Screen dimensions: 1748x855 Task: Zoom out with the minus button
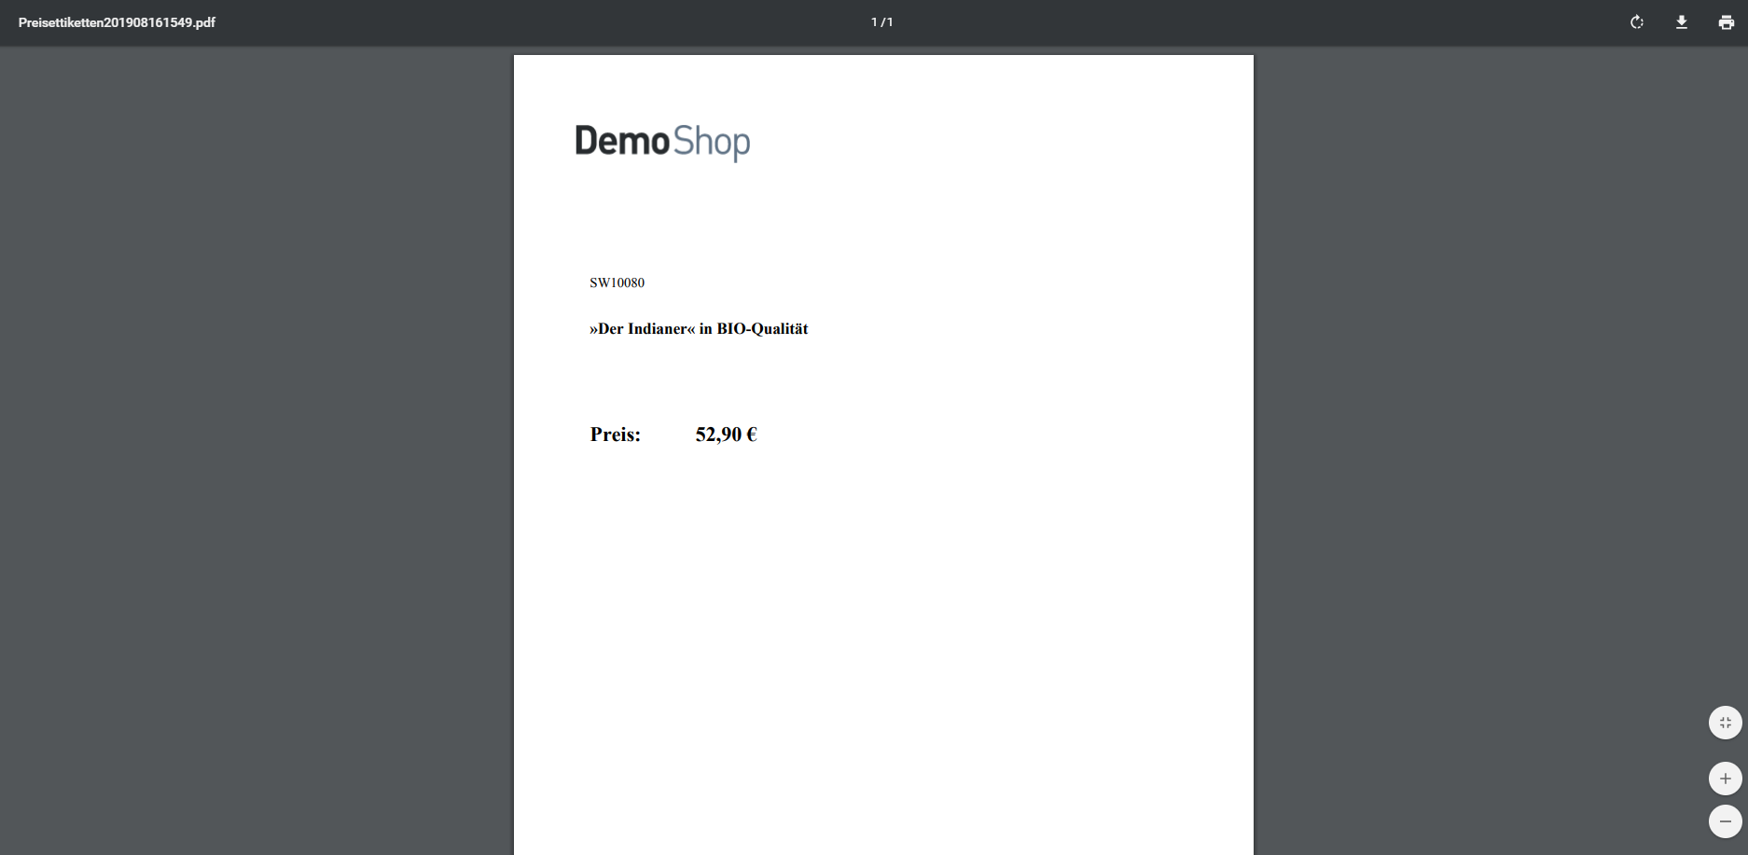click(1725, 821)
